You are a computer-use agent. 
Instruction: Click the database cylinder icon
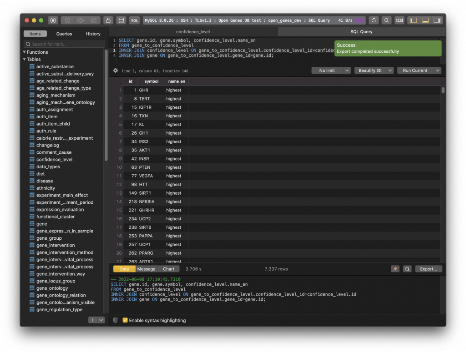pos(121,20)
